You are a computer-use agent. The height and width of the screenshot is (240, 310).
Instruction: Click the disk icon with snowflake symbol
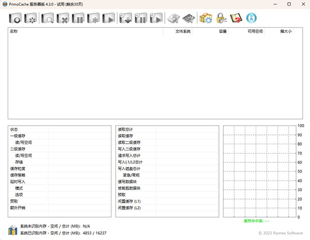click(x=94, y=18)
